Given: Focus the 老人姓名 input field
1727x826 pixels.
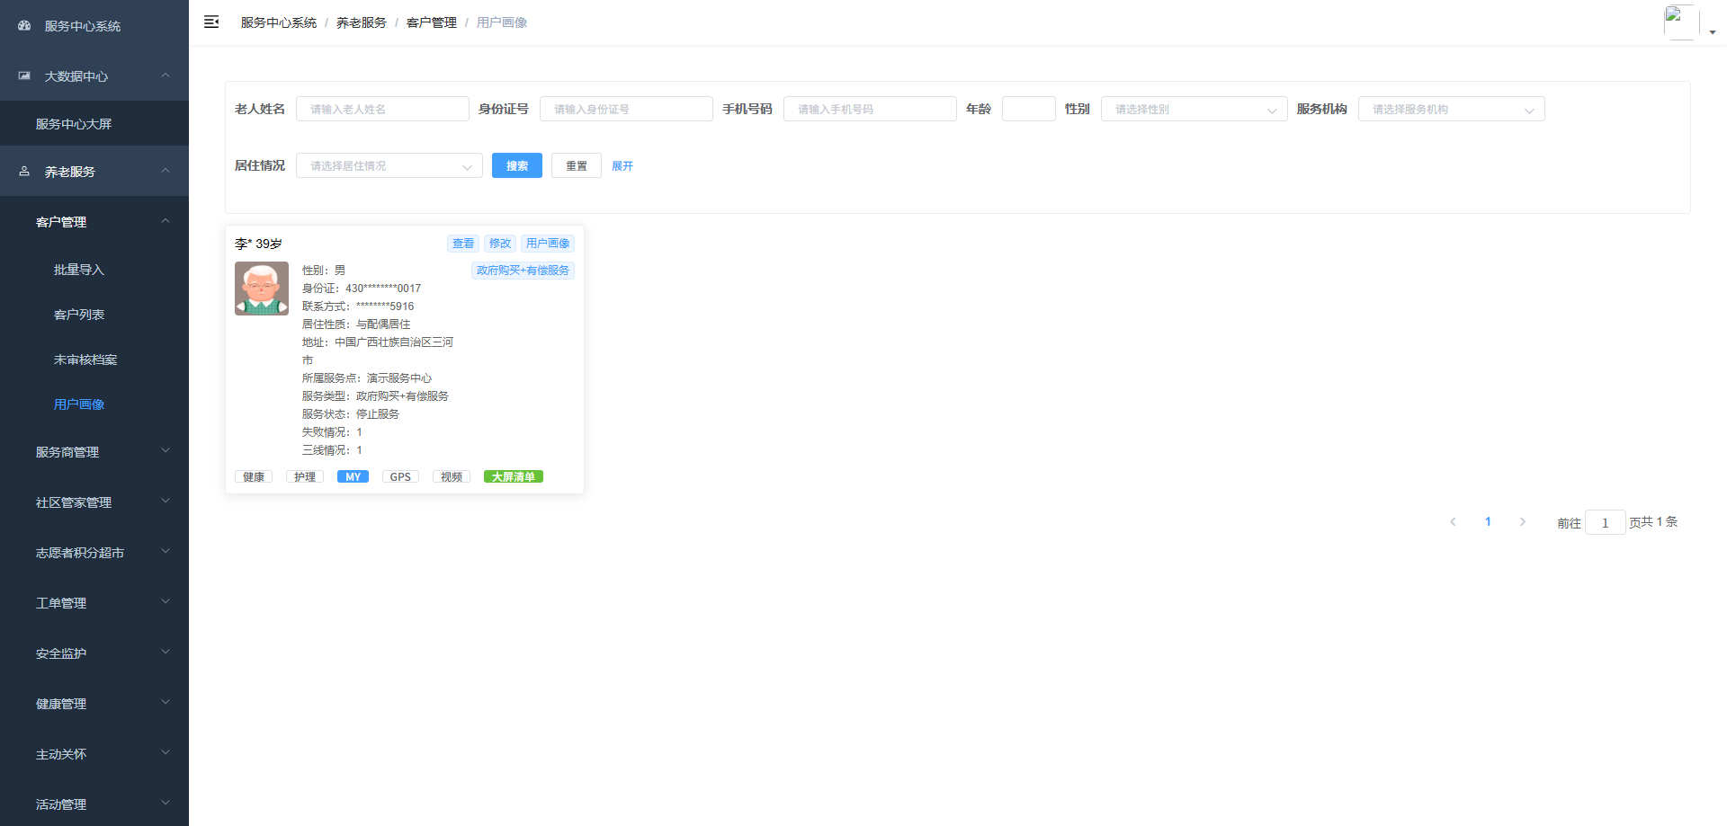Looking at the screenshot, I should pyautogui.click(x=382, y=109).
